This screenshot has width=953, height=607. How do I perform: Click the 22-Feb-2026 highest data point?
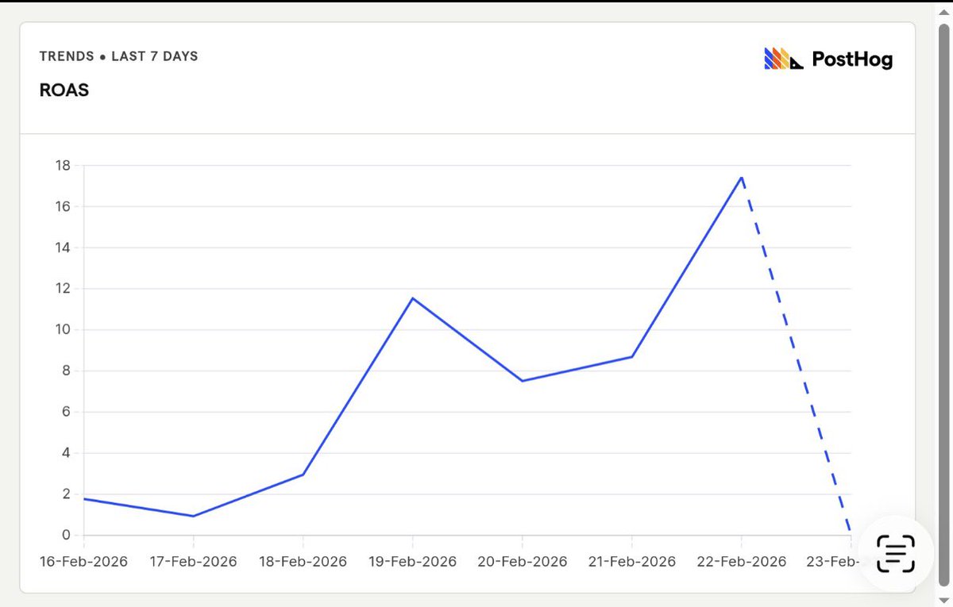742,177
